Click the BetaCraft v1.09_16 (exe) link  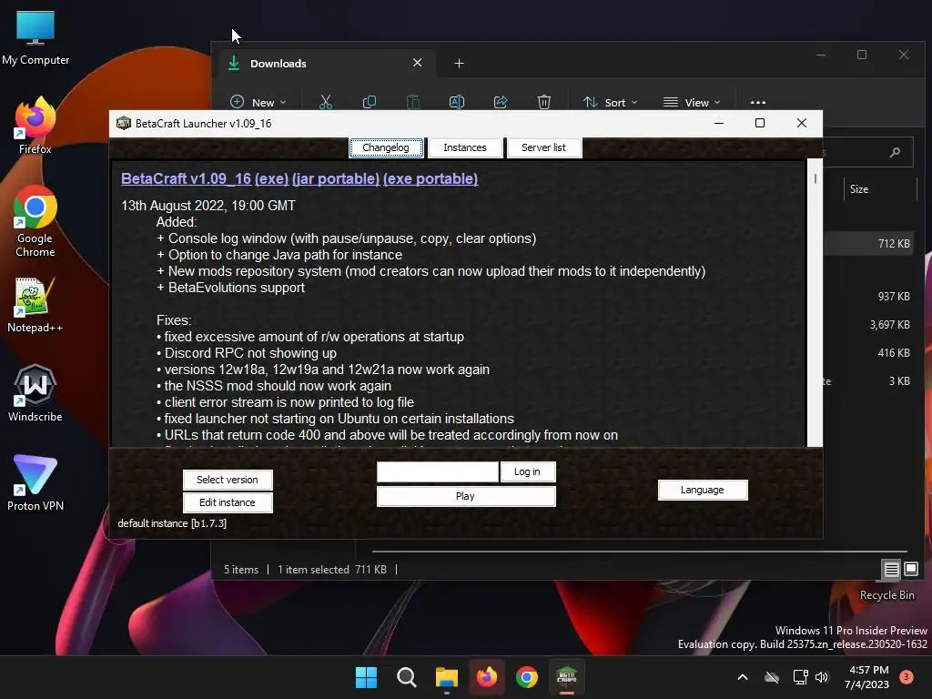(x=205, y=179)
